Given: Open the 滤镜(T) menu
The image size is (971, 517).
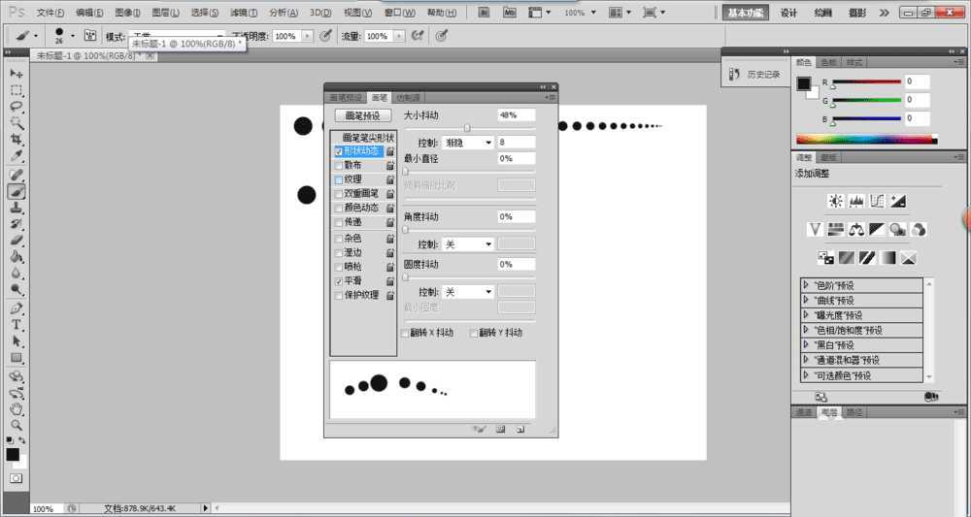Looking at the screenshot, I should (244, 13).
